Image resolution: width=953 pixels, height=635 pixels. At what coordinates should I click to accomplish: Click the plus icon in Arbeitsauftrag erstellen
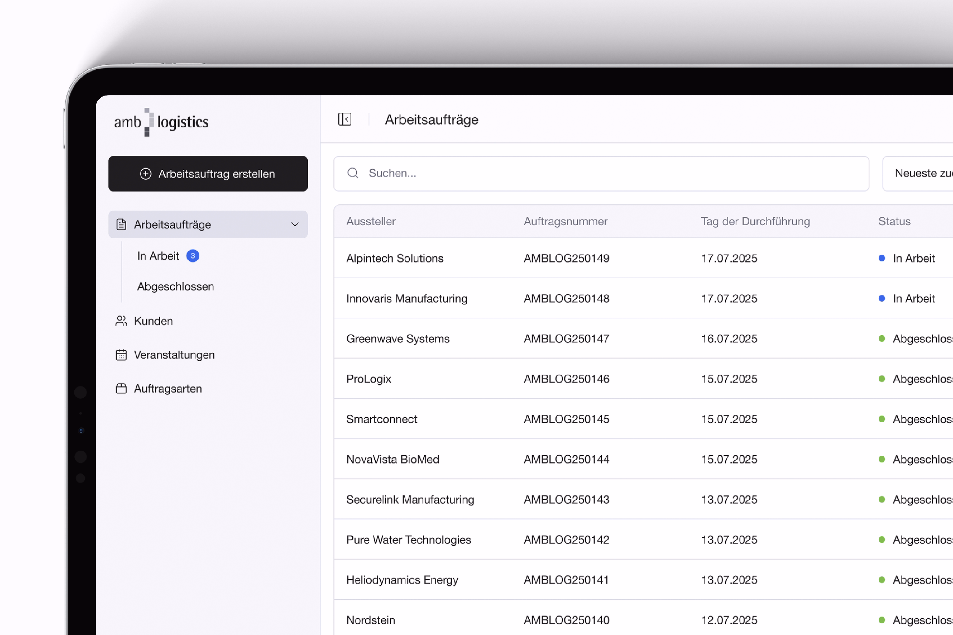coord(146,174)
